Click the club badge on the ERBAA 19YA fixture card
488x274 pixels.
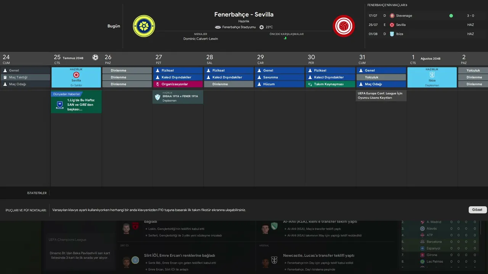158,97
